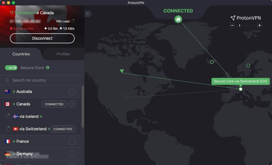
Task: Click the ProtonVPN logo on the map
Action: [x=245, y=18]
